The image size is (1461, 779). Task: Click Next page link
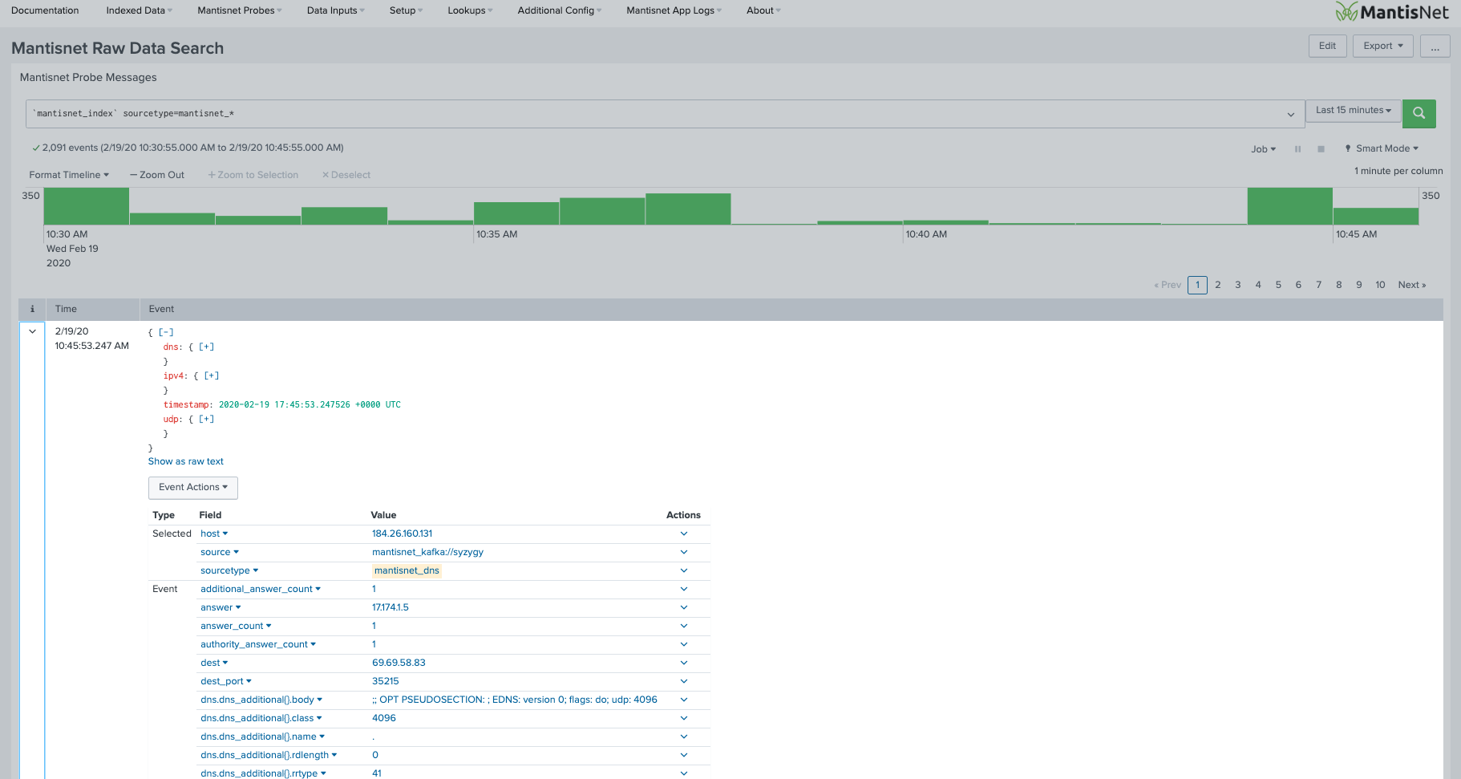point(1411,285)
